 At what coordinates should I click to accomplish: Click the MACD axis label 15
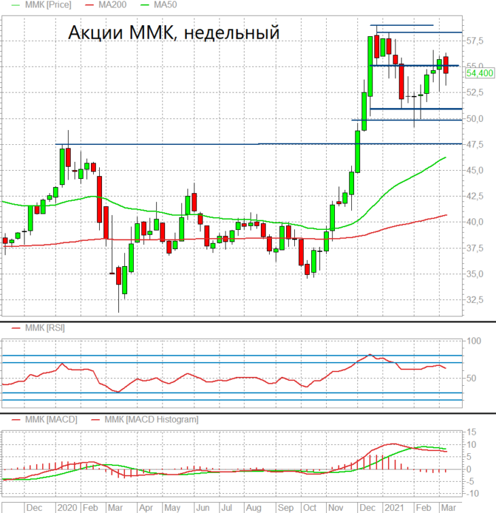(x=472, y=432)
